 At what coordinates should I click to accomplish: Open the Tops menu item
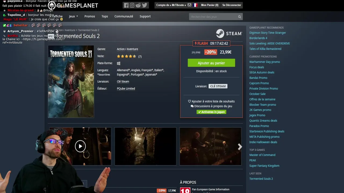click(105, 16)
